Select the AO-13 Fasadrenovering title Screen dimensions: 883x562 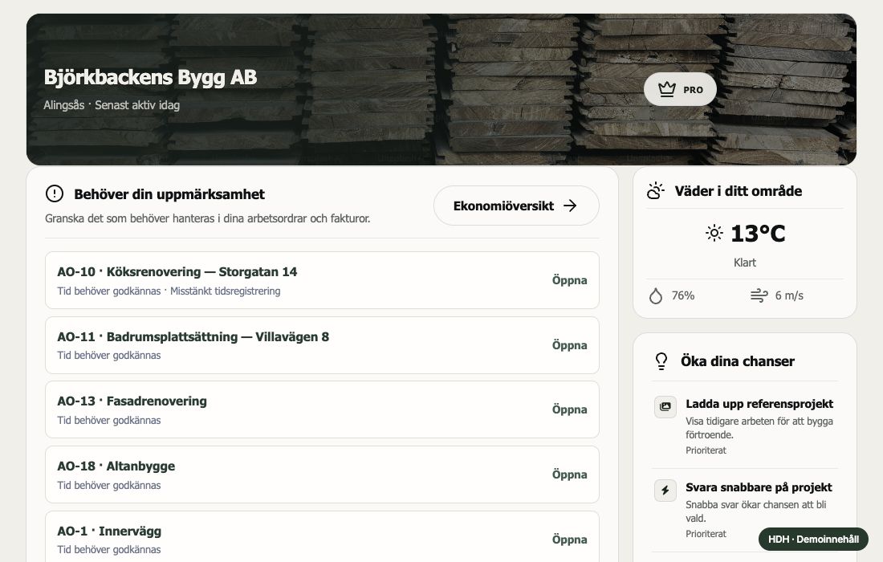132,401
